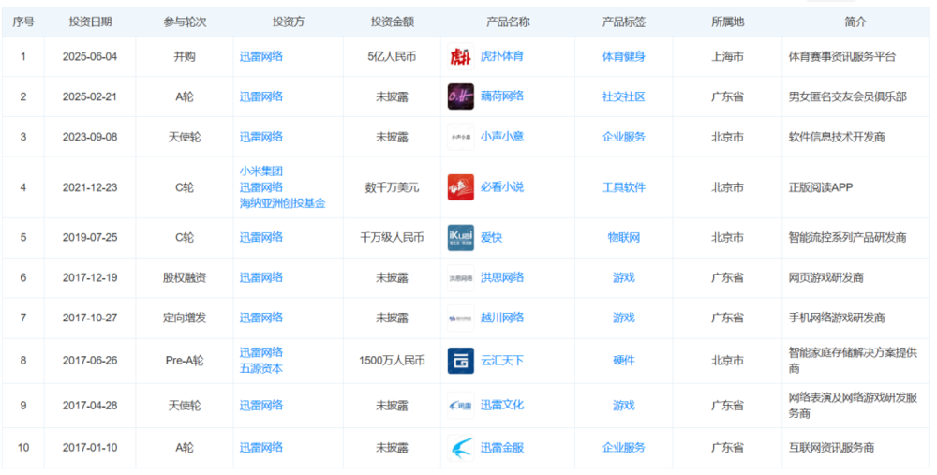Click the 投资日期 column header
The height and width of the screenshot is (475, 937).
pos(90,22)
